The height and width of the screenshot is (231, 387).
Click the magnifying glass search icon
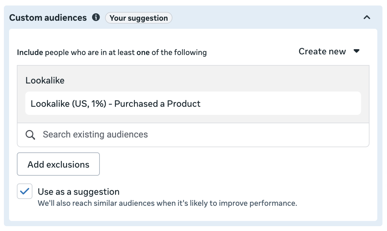30,135
